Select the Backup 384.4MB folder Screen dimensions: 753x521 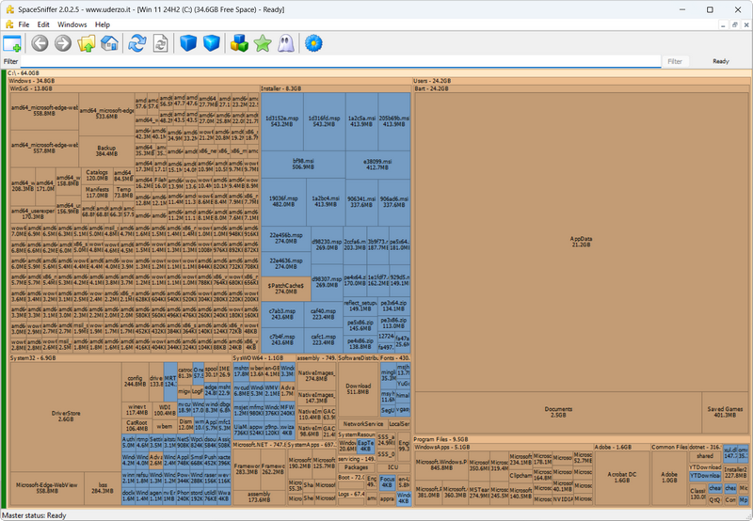106,150
